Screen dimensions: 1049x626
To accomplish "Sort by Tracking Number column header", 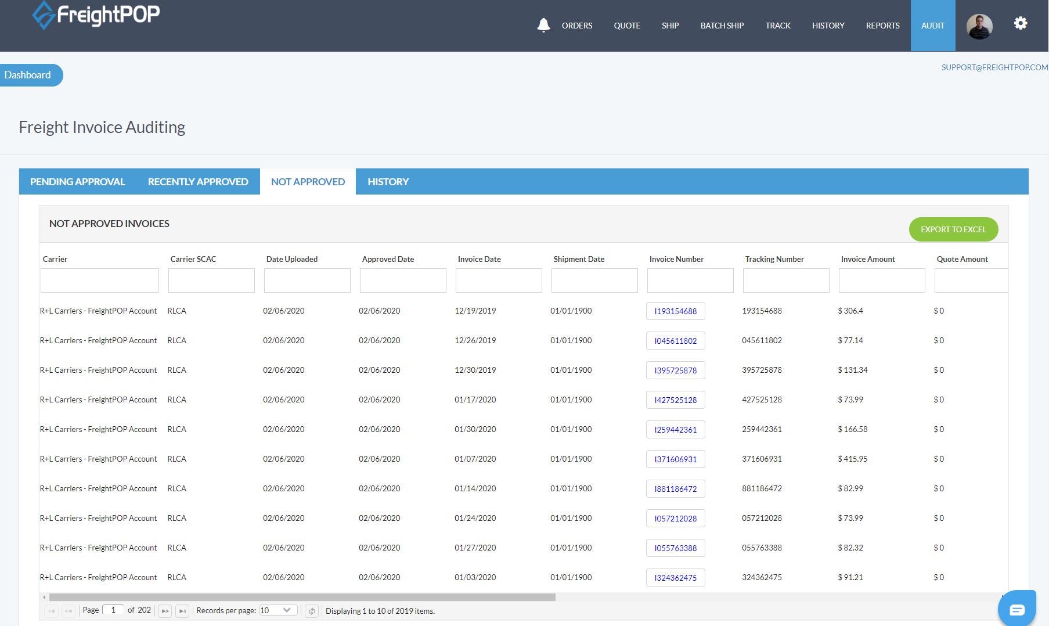I will click(774, 259).
